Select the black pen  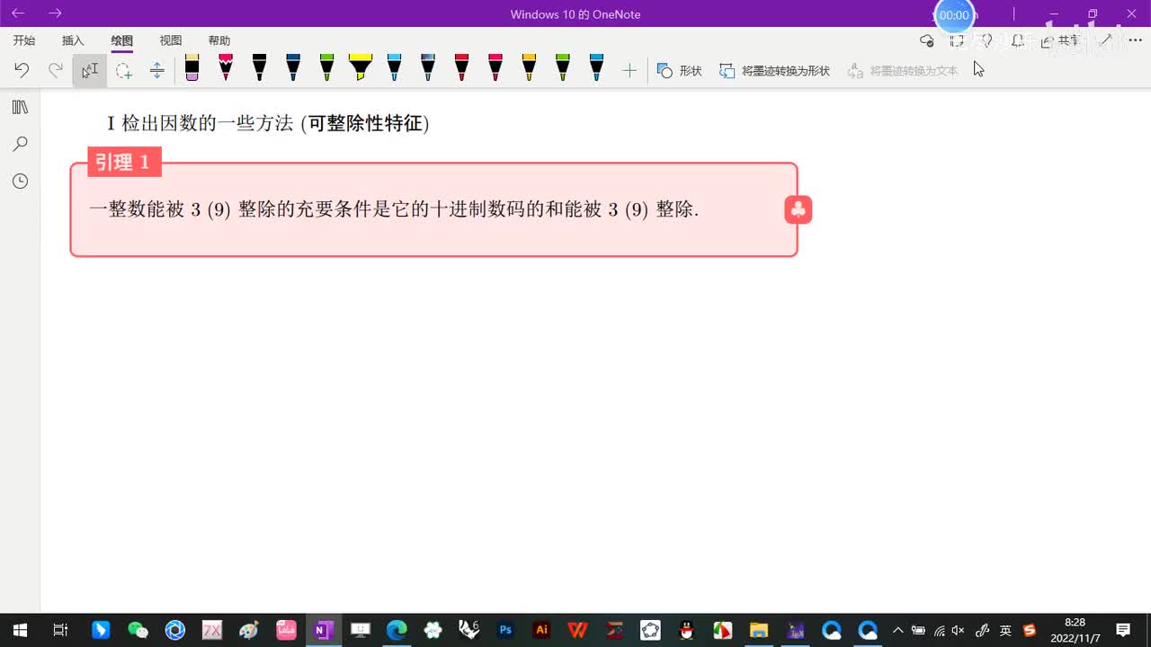point(259,67)
